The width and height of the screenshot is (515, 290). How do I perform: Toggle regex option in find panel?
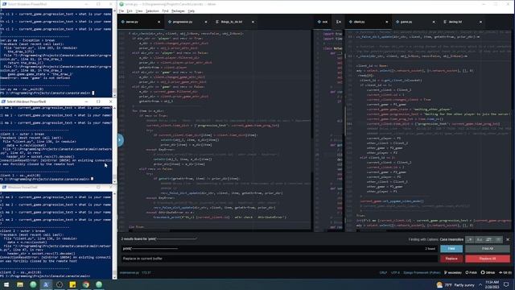click(x=470, y=239)
